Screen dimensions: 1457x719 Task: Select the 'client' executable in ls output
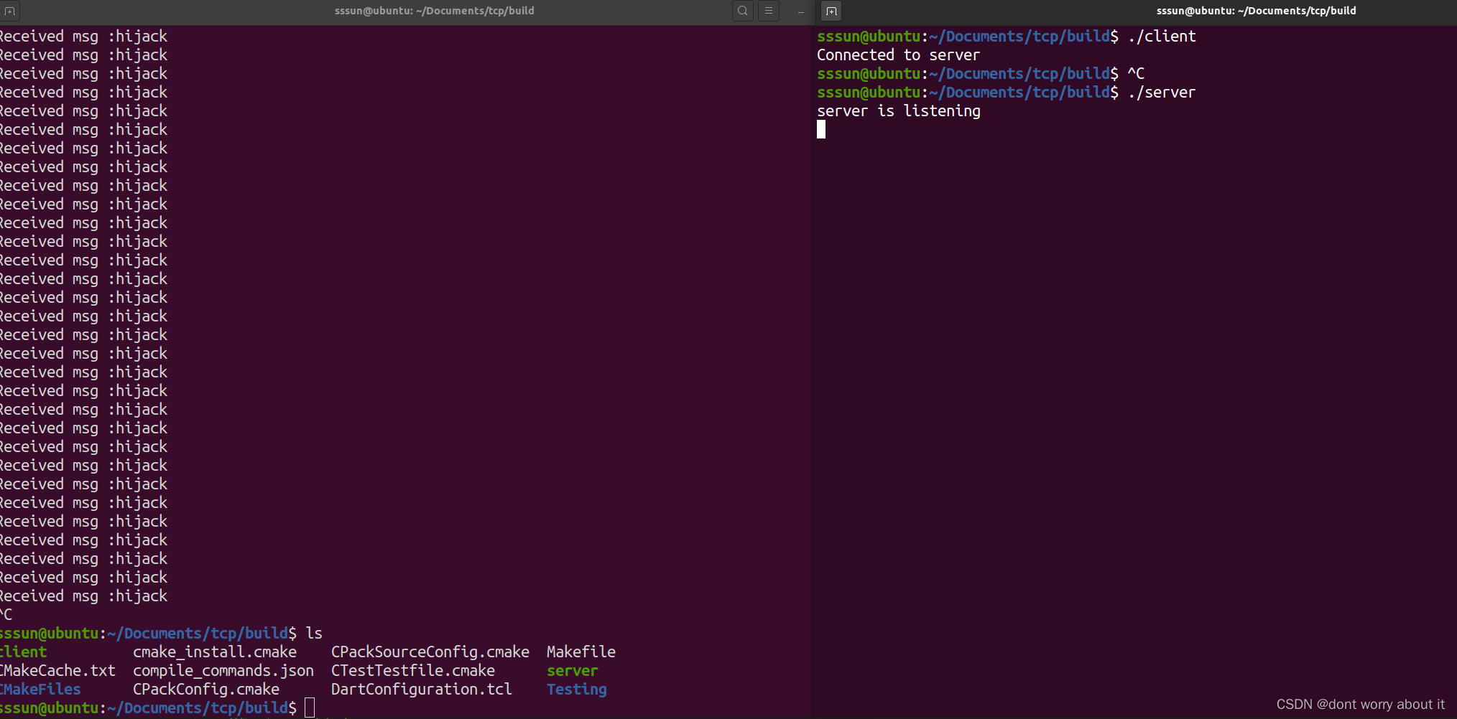(x=23, y=652)
